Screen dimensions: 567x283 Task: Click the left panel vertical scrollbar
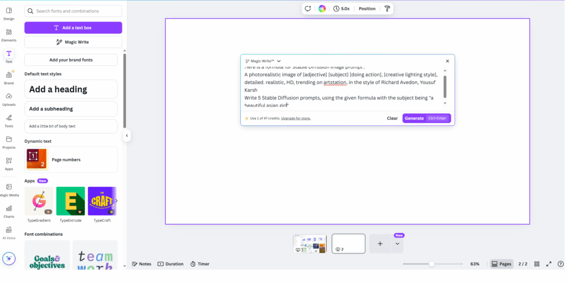point(125,90)
